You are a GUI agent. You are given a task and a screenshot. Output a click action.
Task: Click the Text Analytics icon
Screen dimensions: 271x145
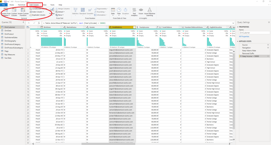pos(134,10)
